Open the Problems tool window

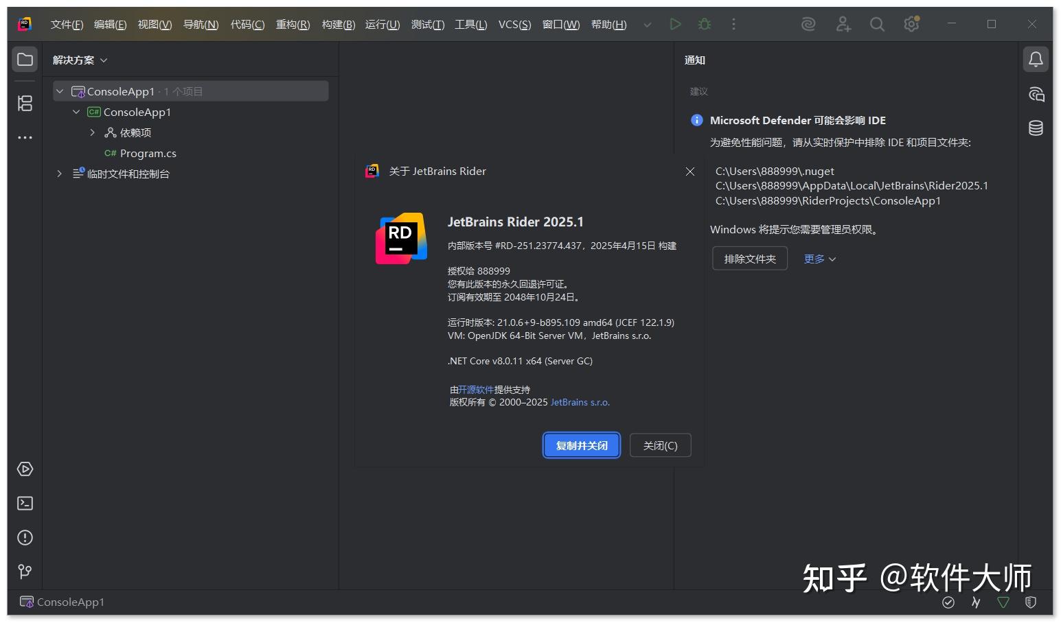click(25, 537)
